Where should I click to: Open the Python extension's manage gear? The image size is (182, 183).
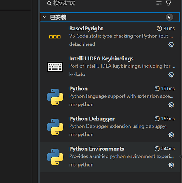(x=171, y=105)
